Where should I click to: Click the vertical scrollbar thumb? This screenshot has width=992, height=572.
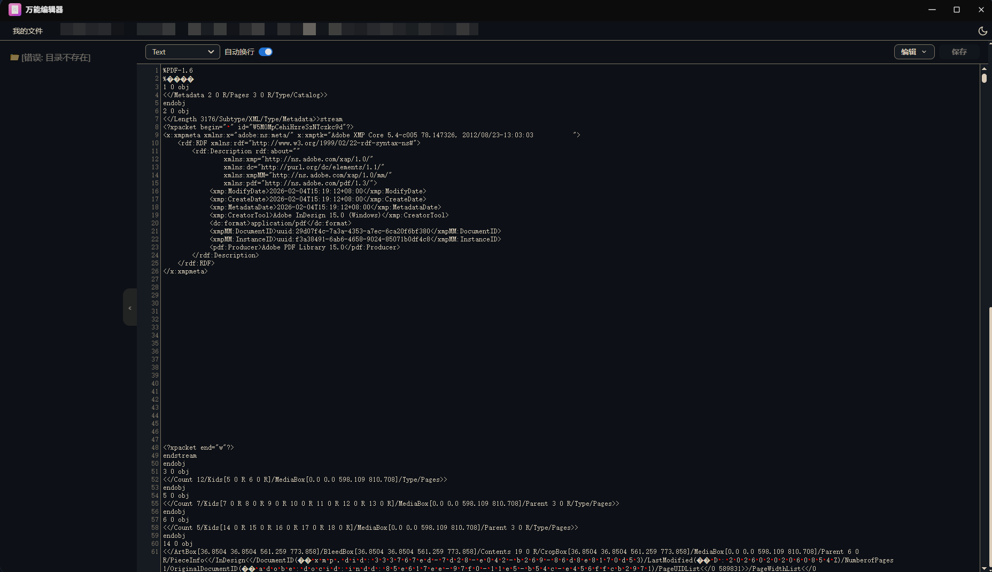pos(984,78)
